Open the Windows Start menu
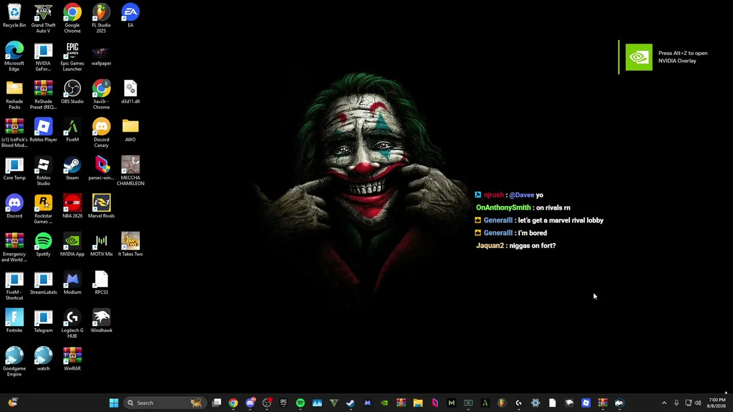This screenshot has width=733, height=412. (x=114, y=403)
